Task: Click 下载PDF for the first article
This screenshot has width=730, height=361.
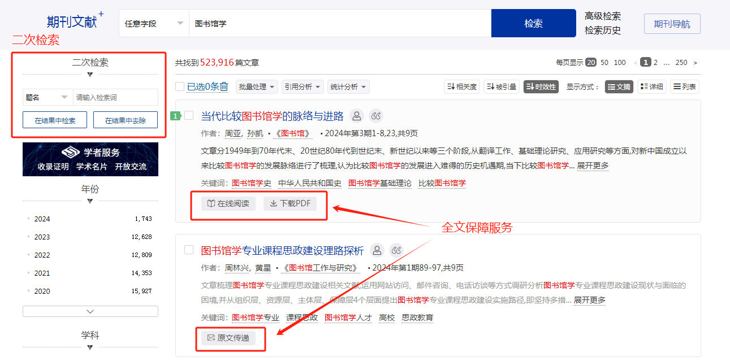Action: (290, 203)
